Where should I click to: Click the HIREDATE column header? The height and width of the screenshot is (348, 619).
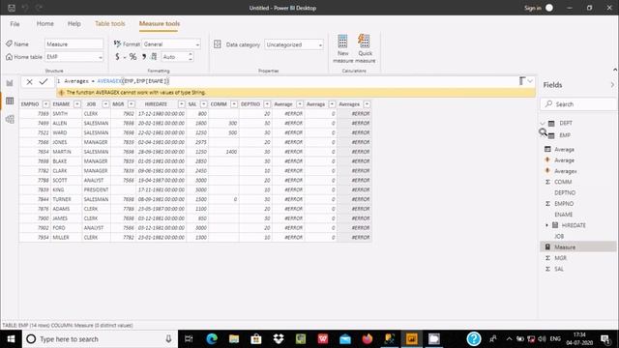pyautogui.click(x=156, y=104)
